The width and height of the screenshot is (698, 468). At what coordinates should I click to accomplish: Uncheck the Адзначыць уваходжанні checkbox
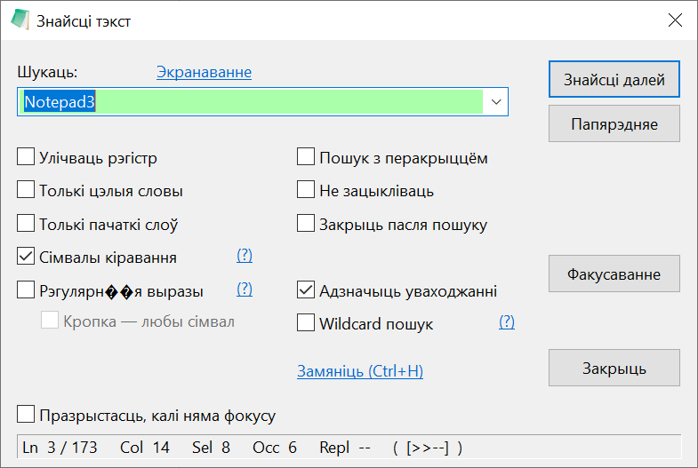pos(306,290)
